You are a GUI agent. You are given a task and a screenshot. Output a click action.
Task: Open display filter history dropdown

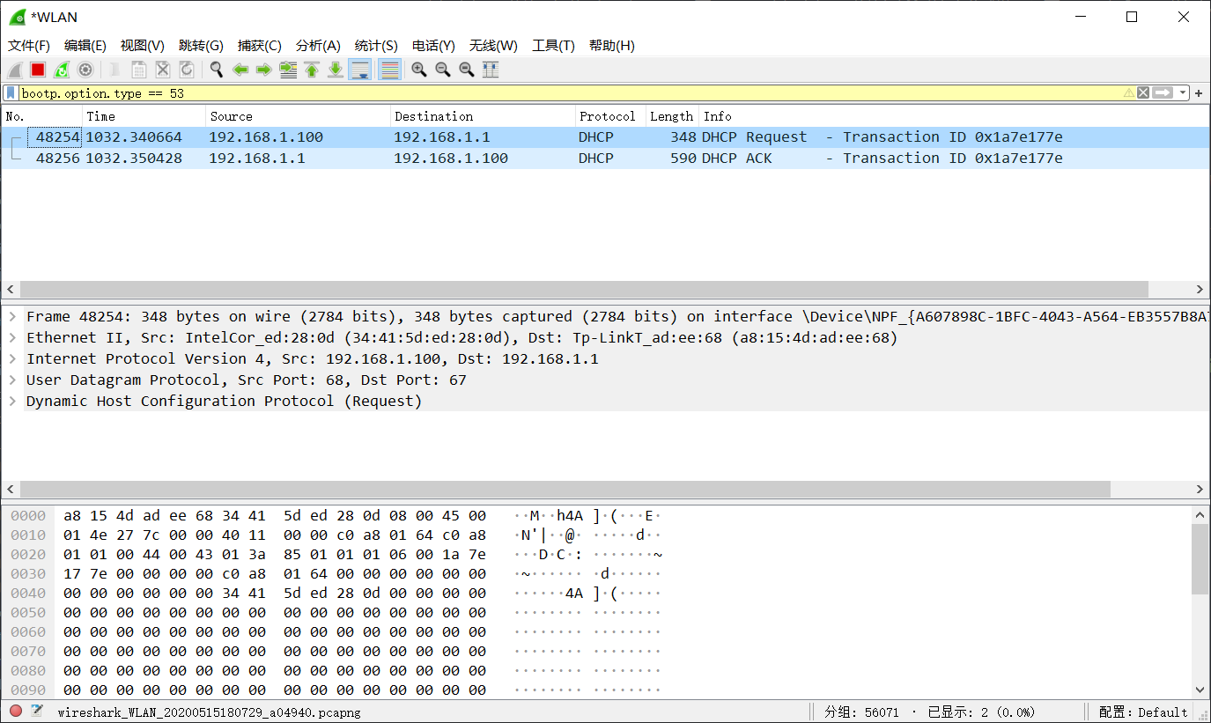1183,92
